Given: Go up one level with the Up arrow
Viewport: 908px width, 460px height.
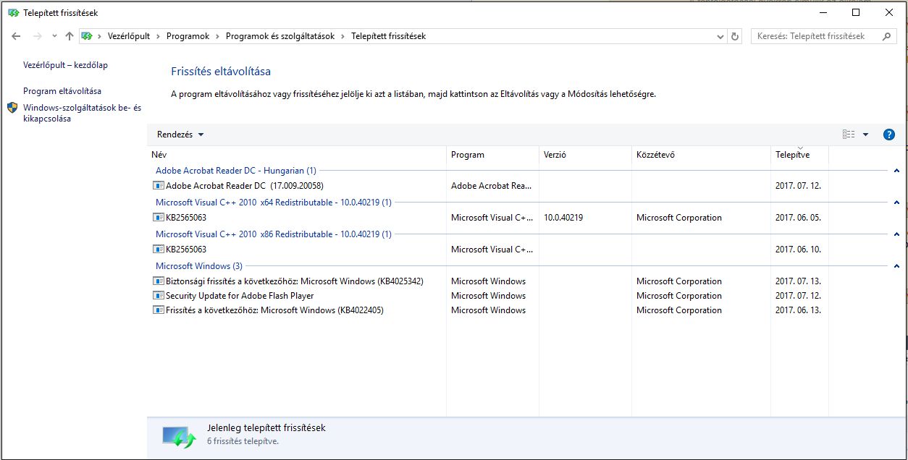Looking at the screenshot, I should (x=70, y=36).
